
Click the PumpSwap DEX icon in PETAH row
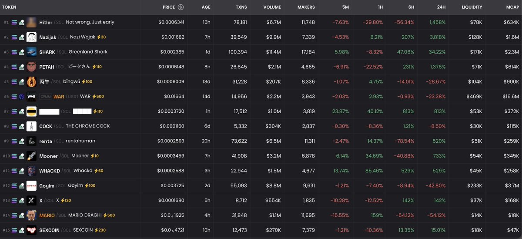tap(21, 67)
